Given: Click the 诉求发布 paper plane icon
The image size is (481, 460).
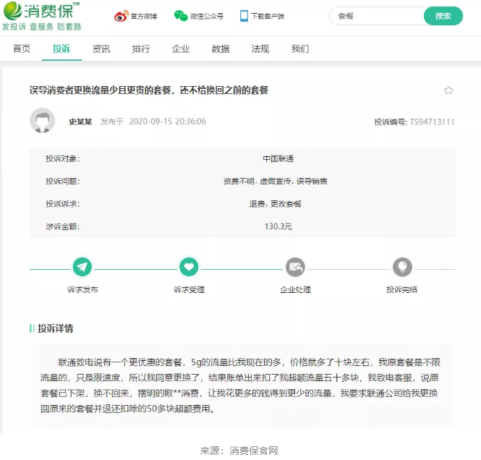Looking at the screenshot, I should (x=82, y=267).
